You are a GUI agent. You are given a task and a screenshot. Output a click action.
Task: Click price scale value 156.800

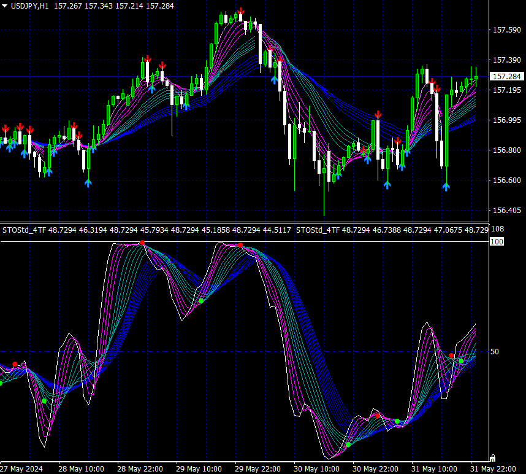coord(506,150)
